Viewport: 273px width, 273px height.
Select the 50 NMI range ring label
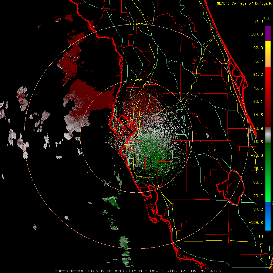[x=136, y=80]
